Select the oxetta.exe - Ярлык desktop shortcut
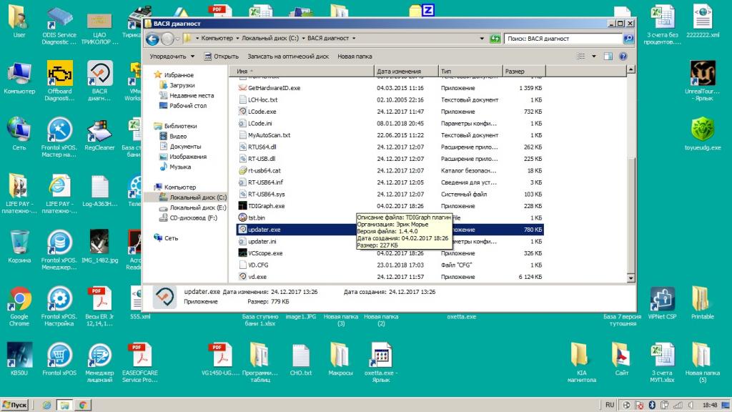The image size is (732, 412). pos(381,363)
